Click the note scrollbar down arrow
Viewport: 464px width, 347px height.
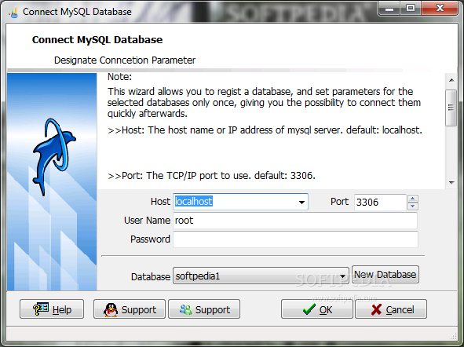coord(451,182)
